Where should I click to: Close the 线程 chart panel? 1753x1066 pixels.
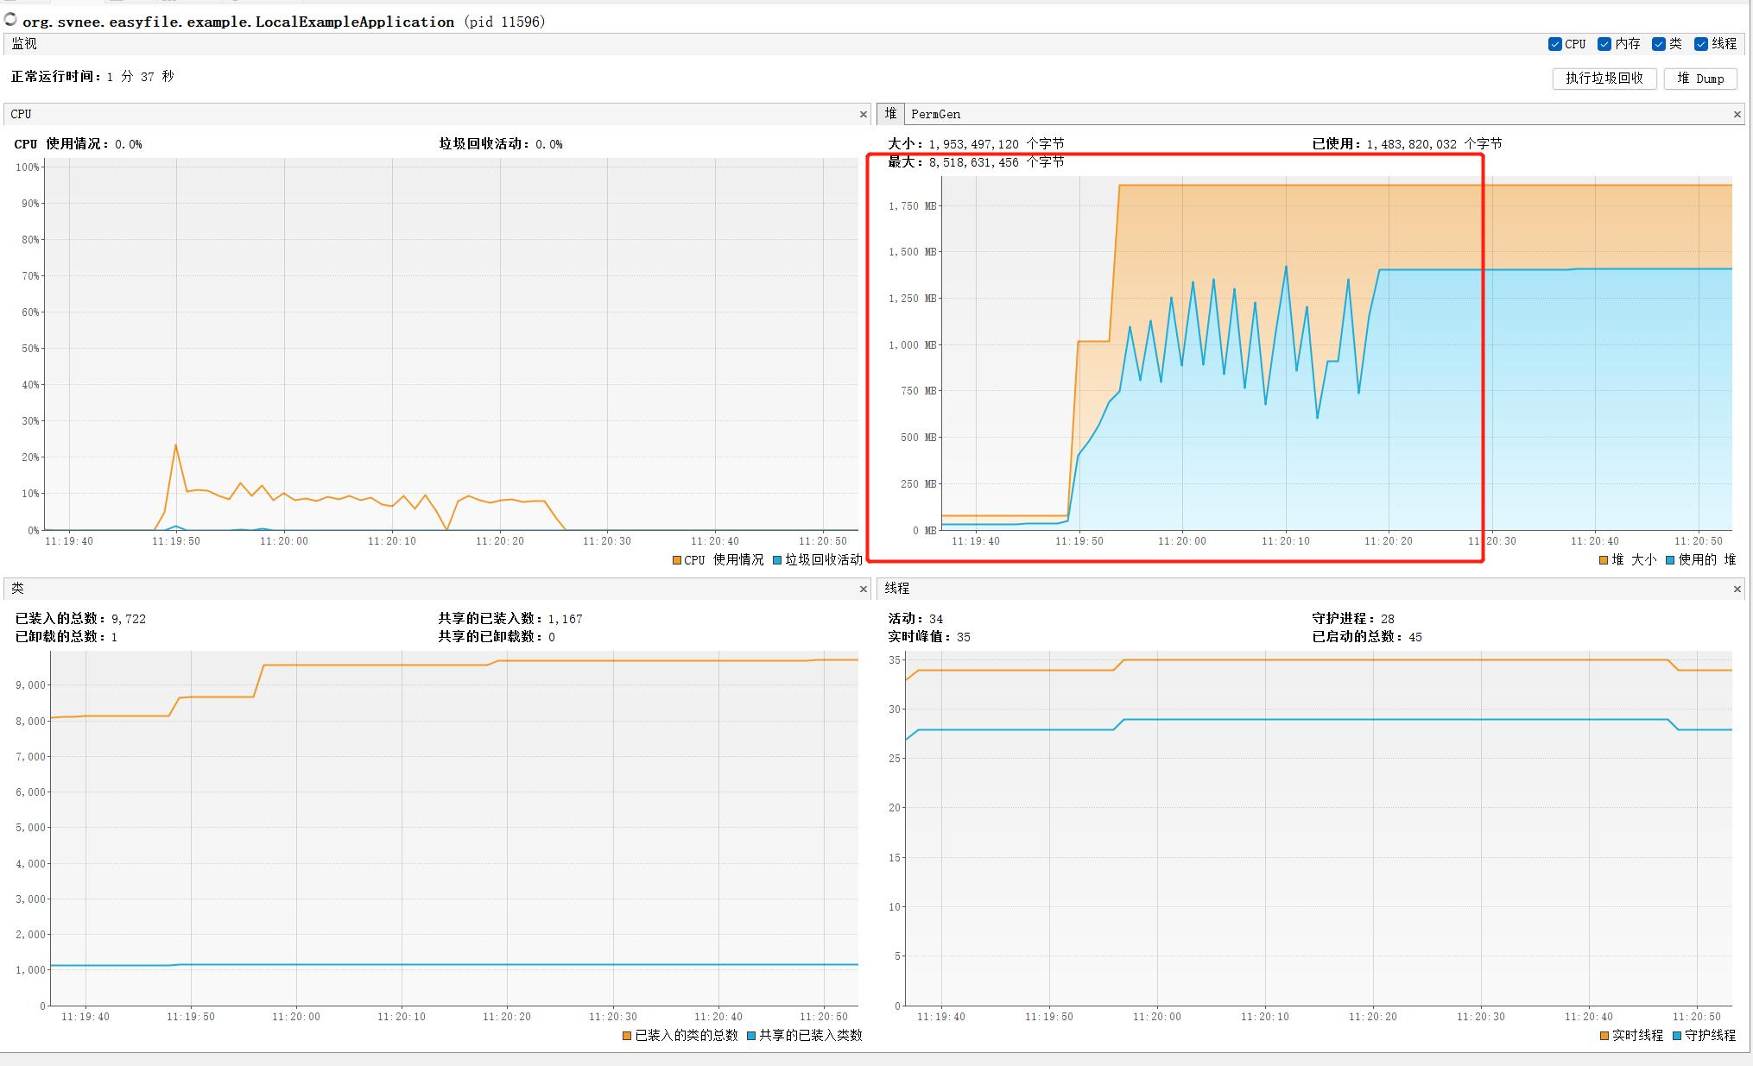[x=1737, y=589]
